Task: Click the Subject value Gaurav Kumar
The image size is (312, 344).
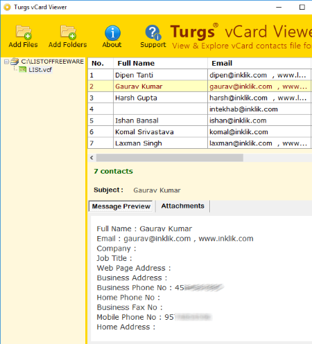Action: pyautogui.click(x=157, y=190)
